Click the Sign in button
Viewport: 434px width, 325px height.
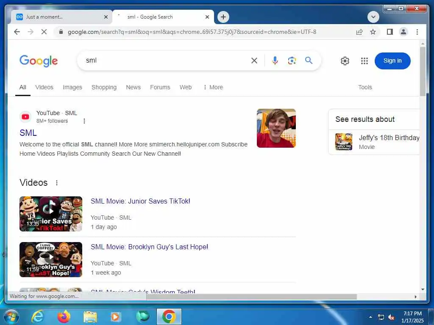[392, 61]
